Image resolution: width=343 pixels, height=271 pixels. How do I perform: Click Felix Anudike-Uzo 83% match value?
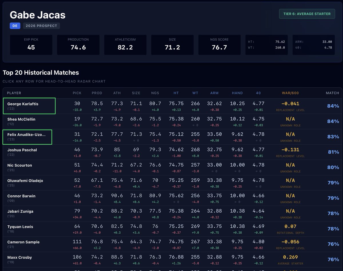coord(333,137)
